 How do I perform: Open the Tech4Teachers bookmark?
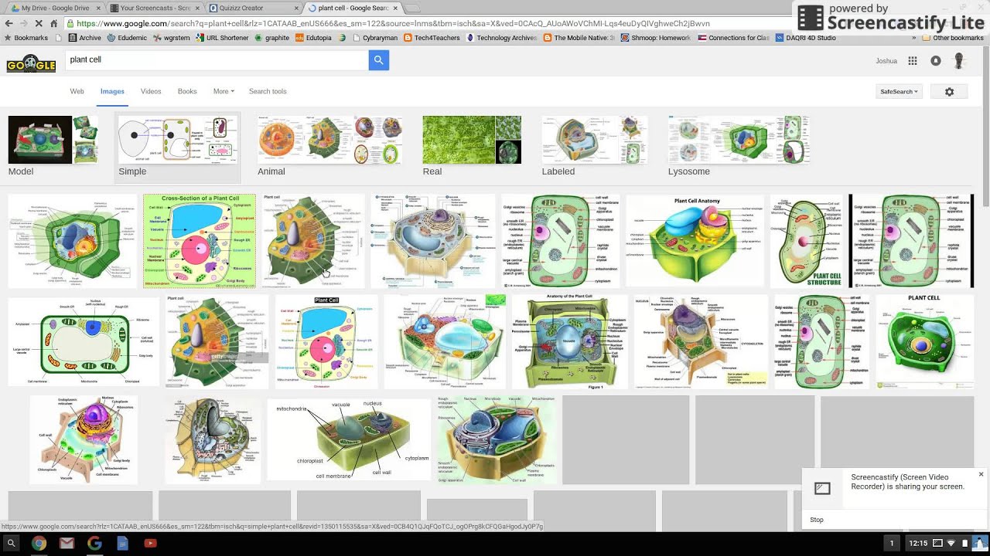(x=432, y=38)
